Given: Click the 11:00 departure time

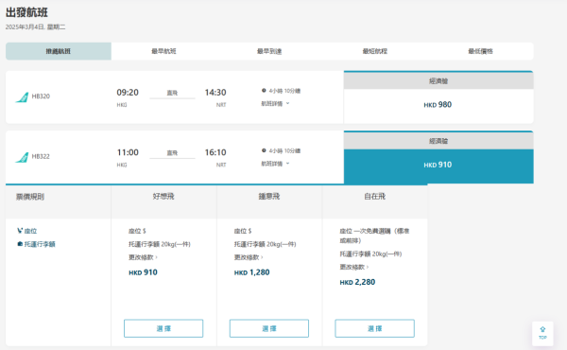Looking at the screenshot, I should coord(128,152).
